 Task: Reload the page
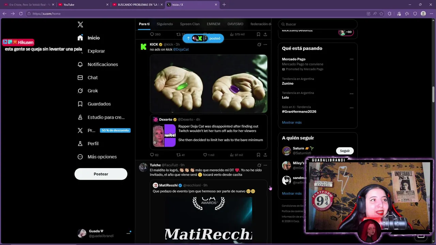(21, 14)
